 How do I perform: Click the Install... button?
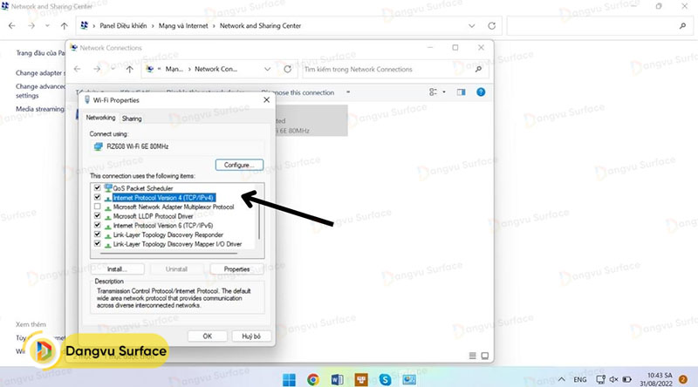pos(117,269)
